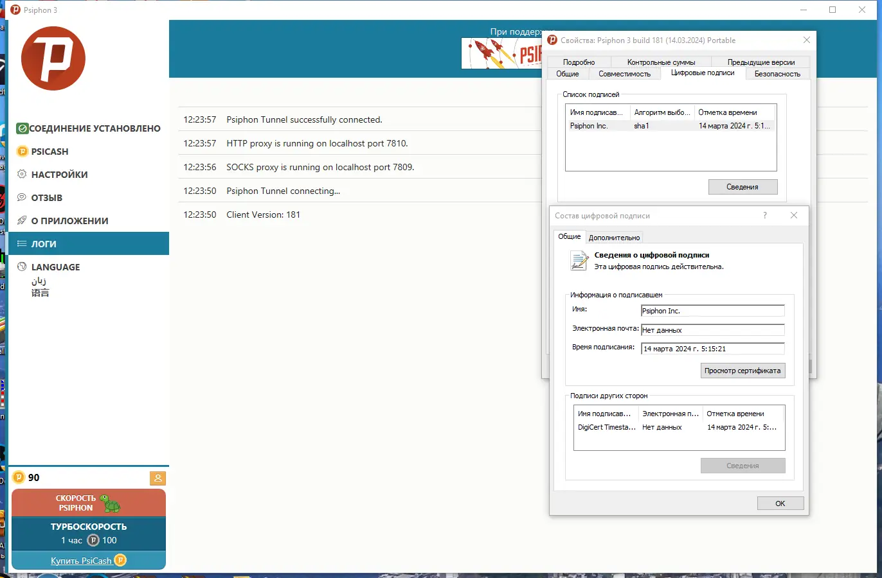Switch to Подробно tab in properties
Viewport: 882px width, 578px height.
click(579, 62)
